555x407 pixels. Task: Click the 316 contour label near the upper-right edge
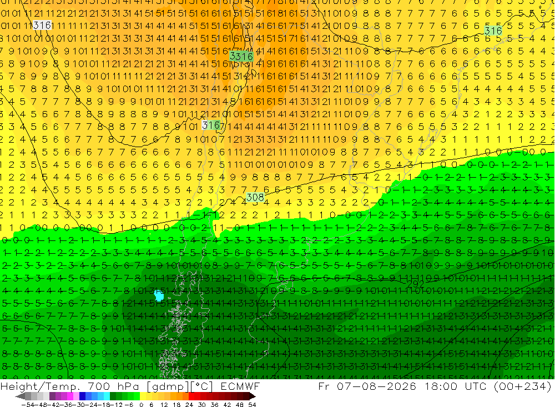pos(493,31)
